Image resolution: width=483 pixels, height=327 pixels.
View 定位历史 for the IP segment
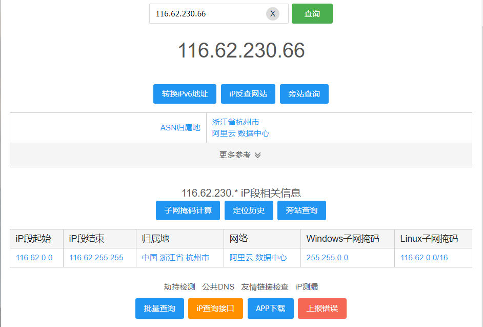click(249, 210)
